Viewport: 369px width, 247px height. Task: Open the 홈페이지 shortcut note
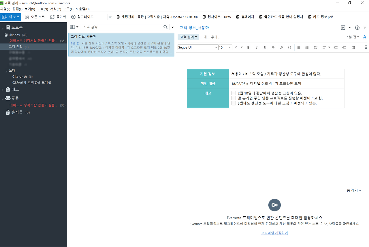pyautogui.click(x=245, y=17)
